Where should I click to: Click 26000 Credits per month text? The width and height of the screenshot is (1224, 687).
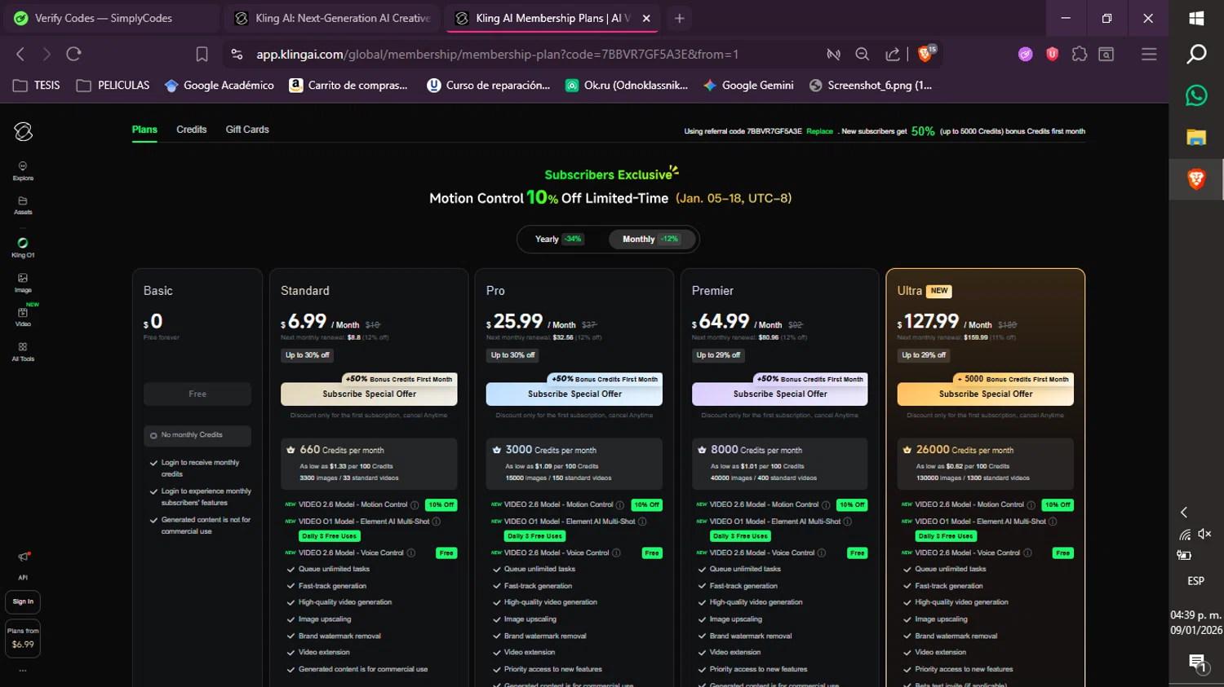965,450
